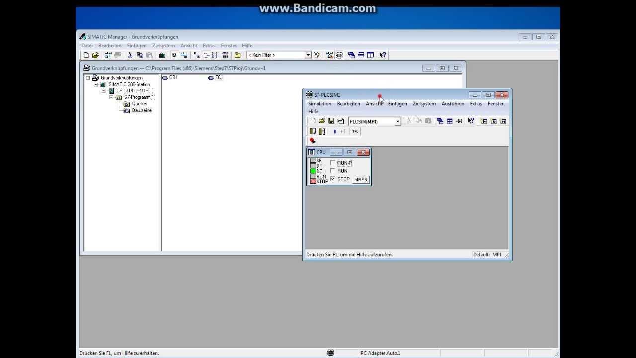Switch to Large Icons view
Viewport: 636px width, 358px height.
click(x=197, y=55)
